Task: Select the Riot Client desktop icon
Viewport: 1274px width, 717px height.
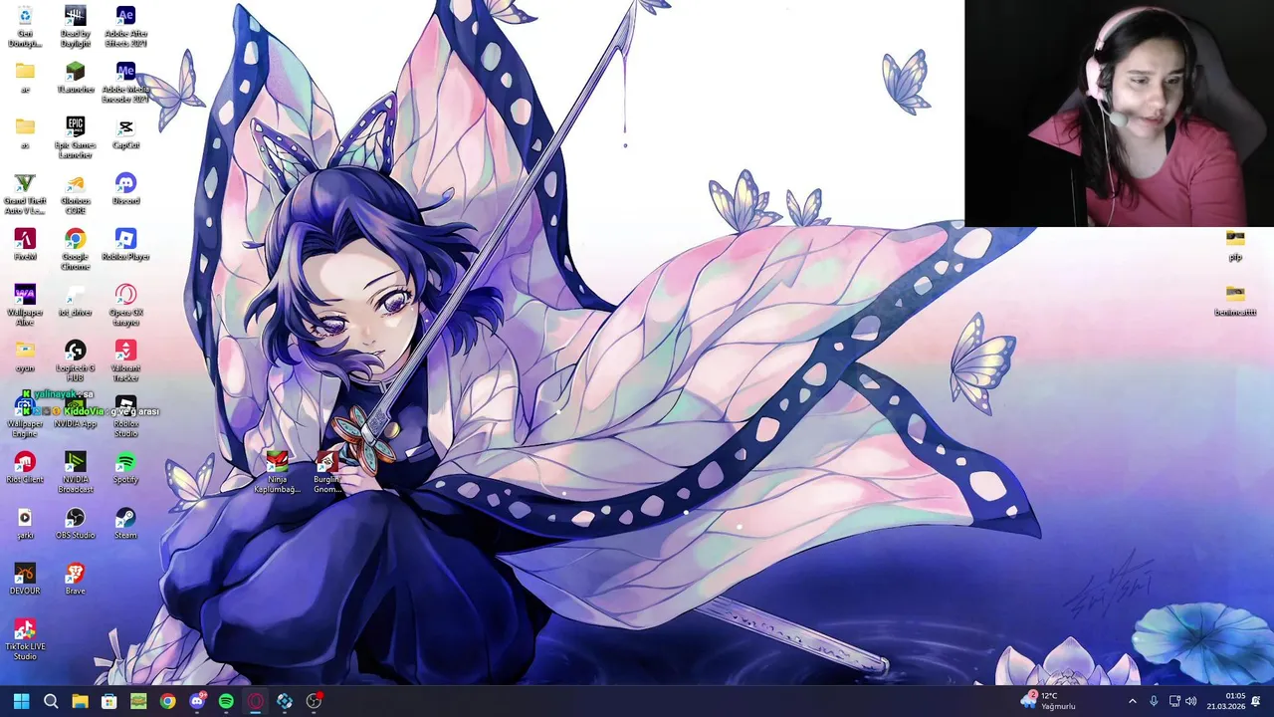Action: 25,468
